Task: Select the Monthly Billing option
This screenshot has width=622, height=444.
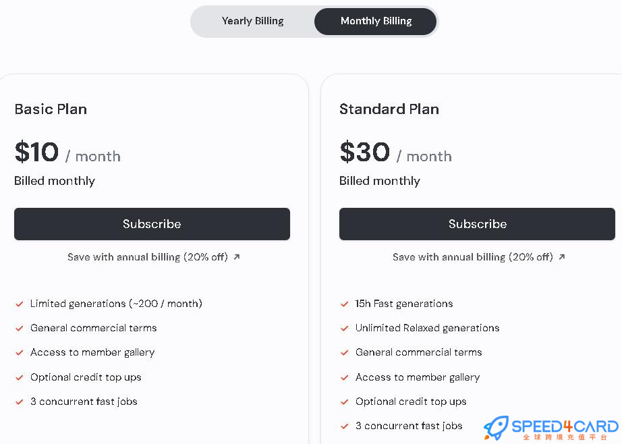Action: click(376, 21)
